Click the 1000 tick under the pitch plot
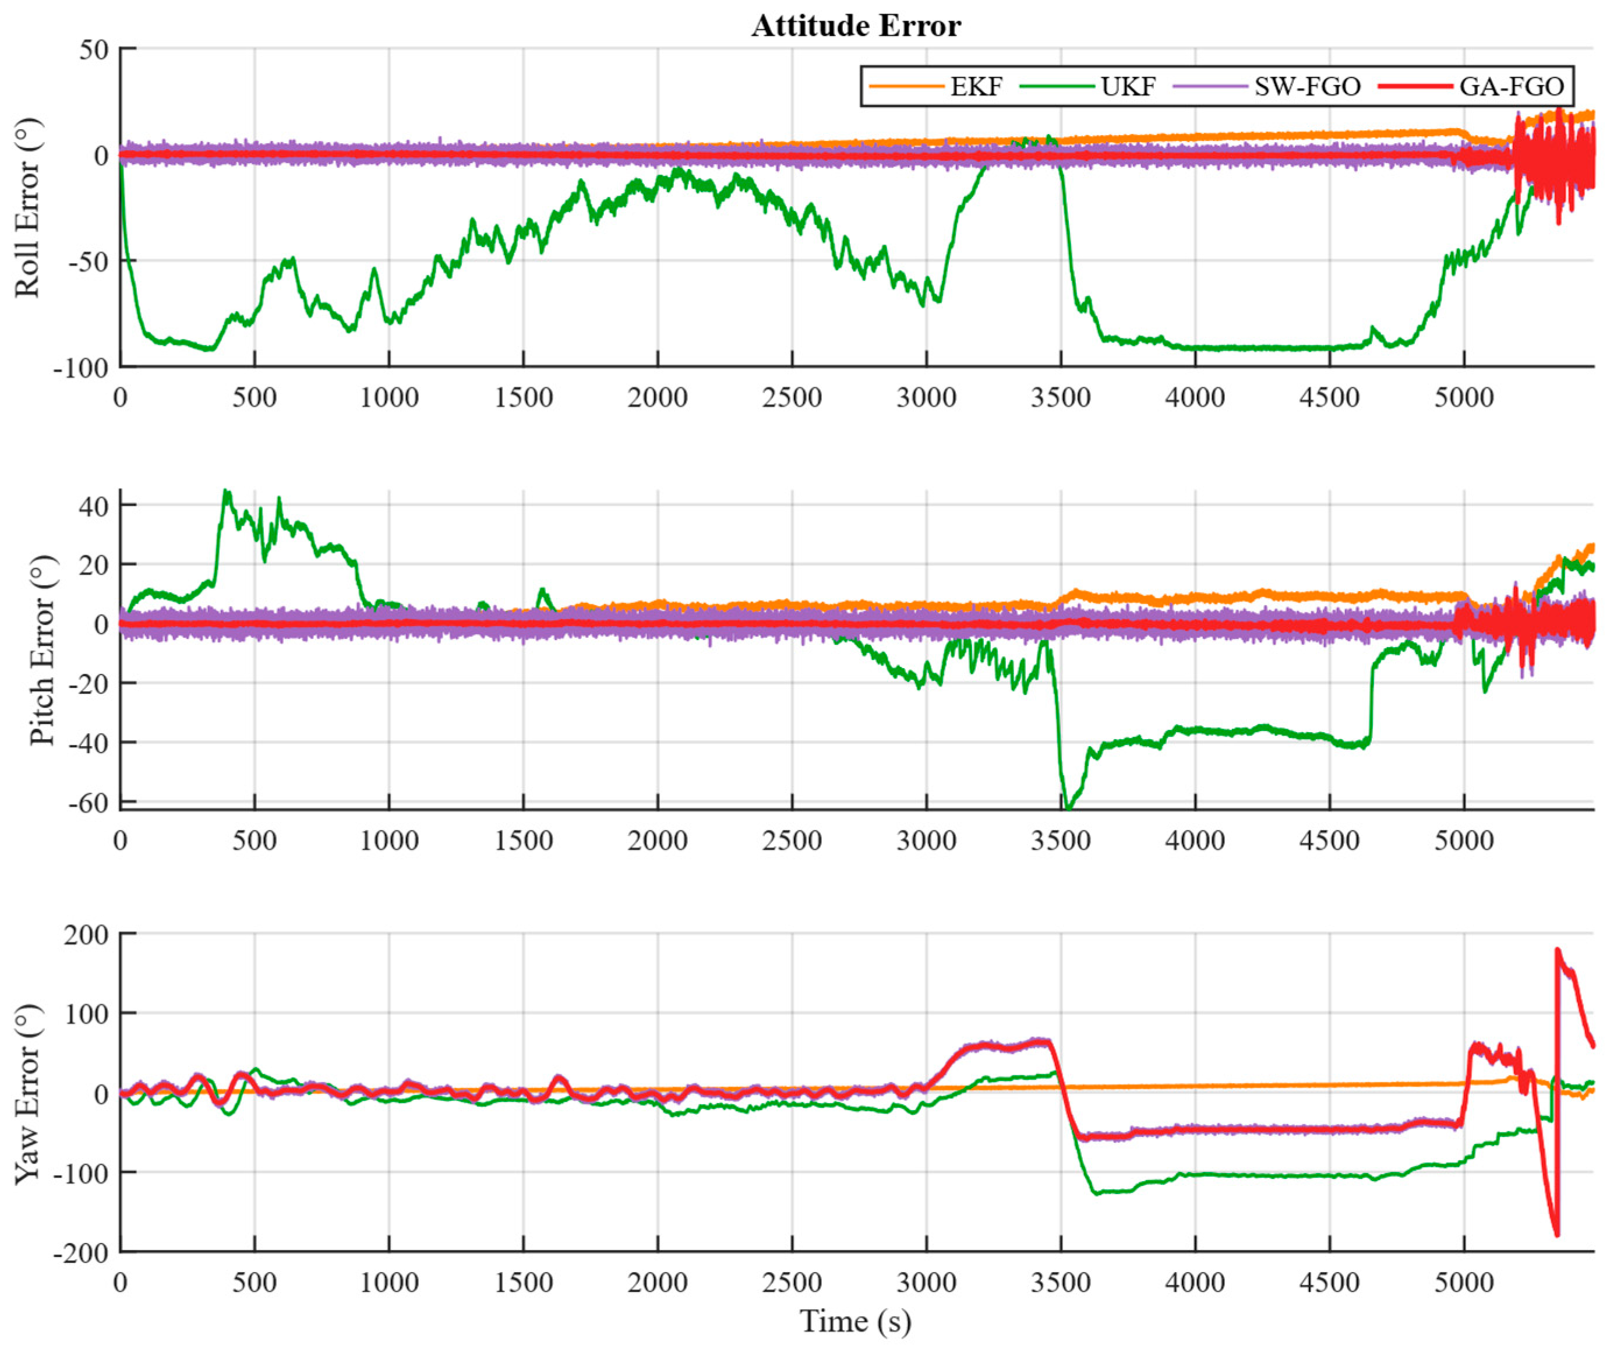1614x1349 pixels. point(389,840)
